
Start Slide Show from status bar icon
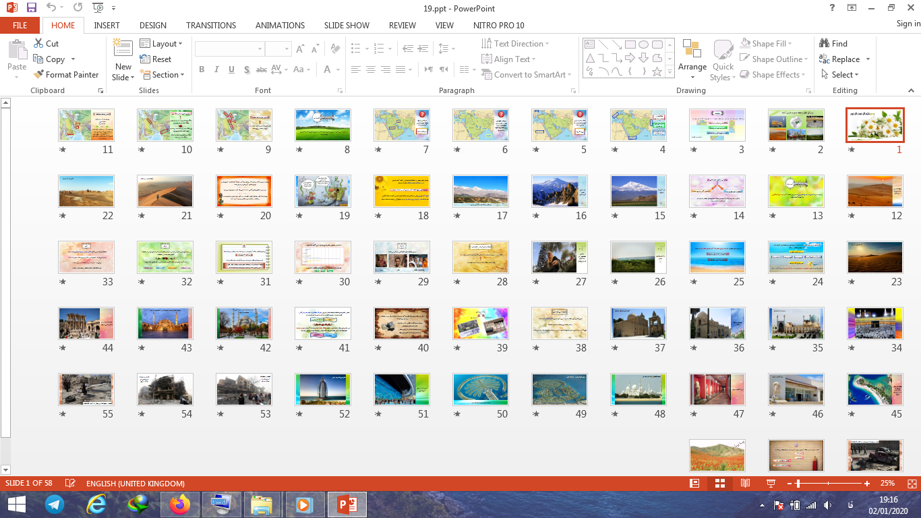pyautogui.click(x=771, y=484)
